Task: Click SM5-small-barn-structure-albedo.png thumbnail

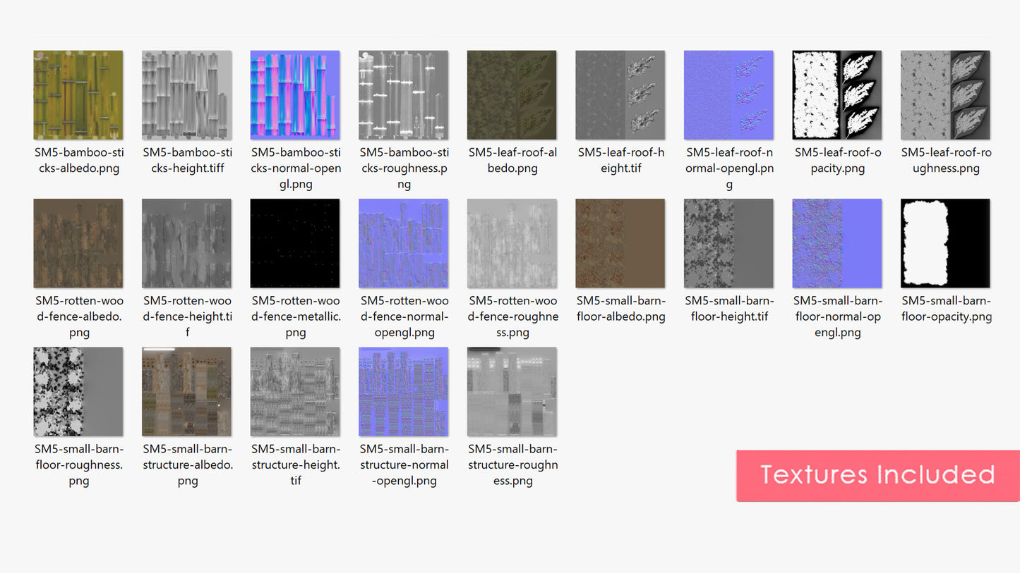Action: (x=186, y=392)
